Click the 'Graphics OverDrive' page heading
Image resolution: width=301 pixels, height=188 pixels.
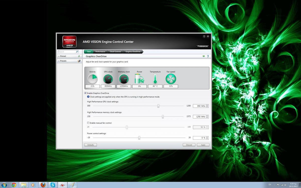[x=96, y=56]
